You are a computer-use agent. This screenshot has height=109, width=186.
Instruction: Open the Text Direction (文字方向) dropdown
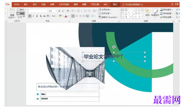click(105, 10)
